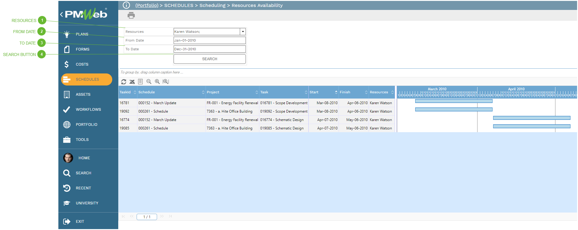Sort by TaskId column arrows

click(x=135, y=92)
